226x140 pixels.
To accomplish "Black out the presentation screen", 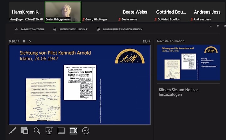I will [x=49, y=131].
